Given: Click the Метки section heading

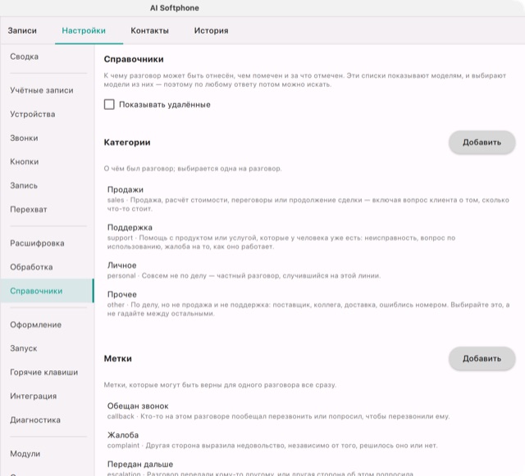Looking at the screenshot, I should click(118, 358).
